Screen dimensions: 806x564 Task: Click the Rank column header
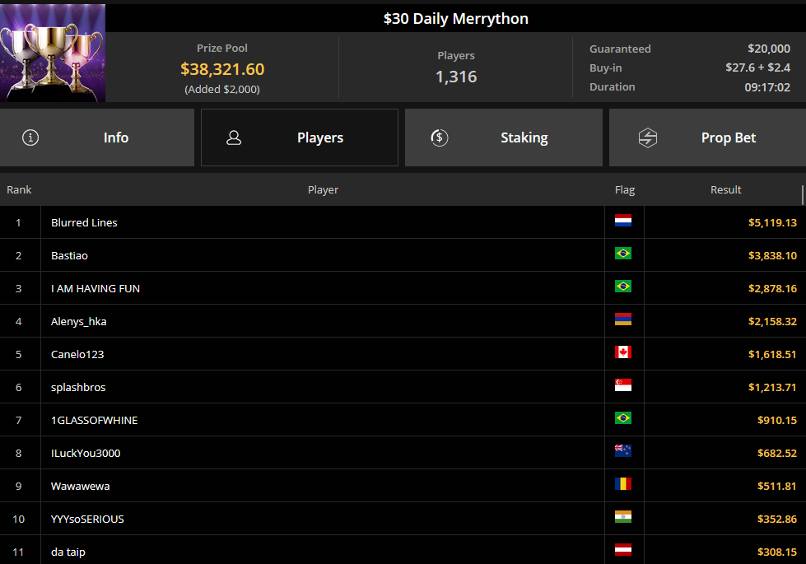(x=19, y=189)
